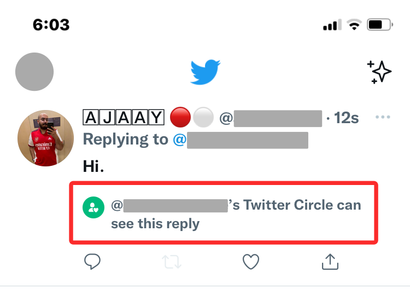
Task: Like the tweet with heart icon
Action: coord(250,262)
